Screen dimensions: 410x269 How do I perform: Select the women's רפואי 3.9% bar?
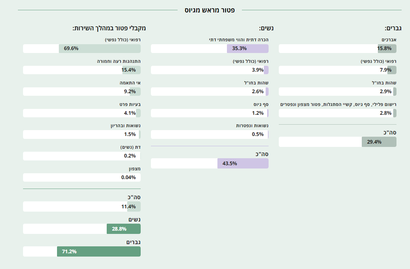(209, 70)
